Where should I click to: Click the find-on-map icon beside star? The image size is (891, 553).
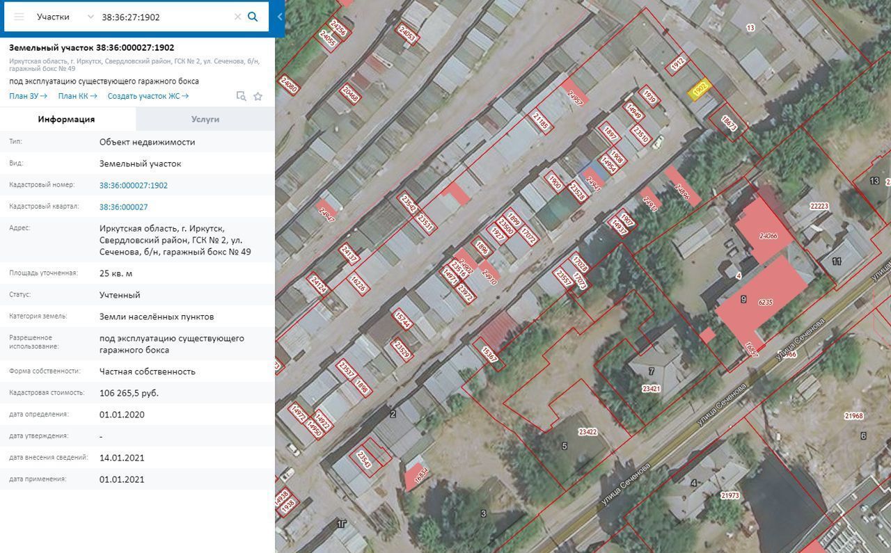[x=241, y=96]
